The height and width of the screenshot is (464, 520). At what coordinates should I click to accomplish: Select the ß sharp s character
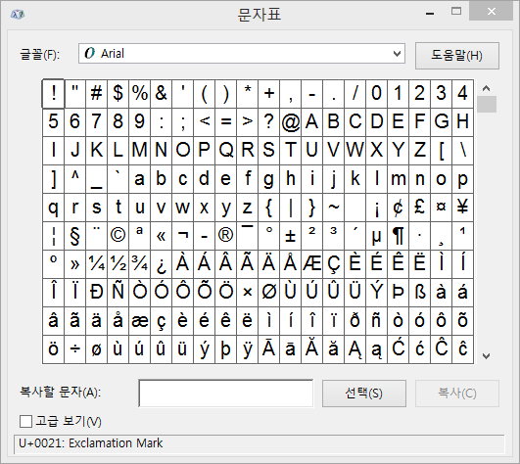pyautogui.click(x=419, y=293)
